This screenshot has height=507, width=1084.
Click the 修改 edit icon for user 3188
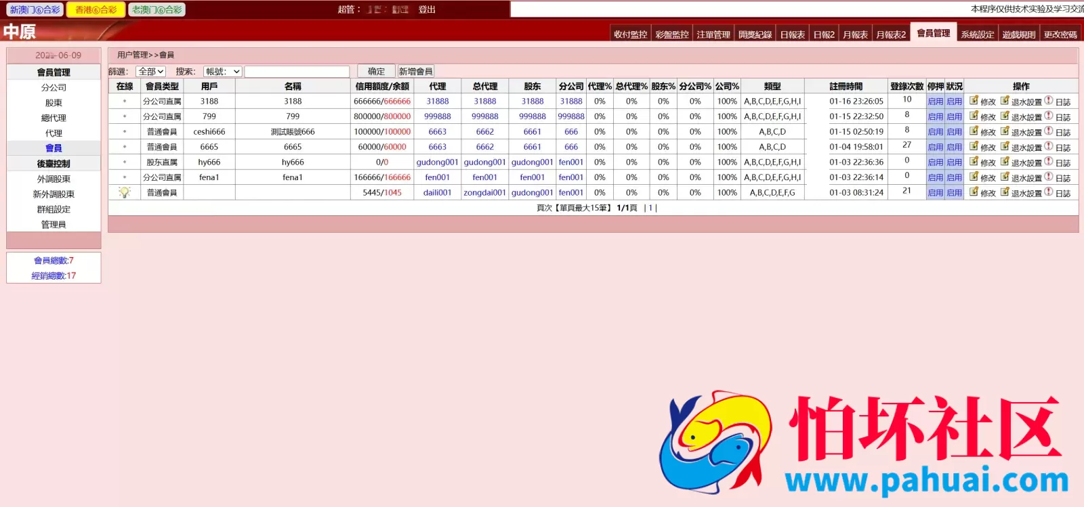click(974, 100)
